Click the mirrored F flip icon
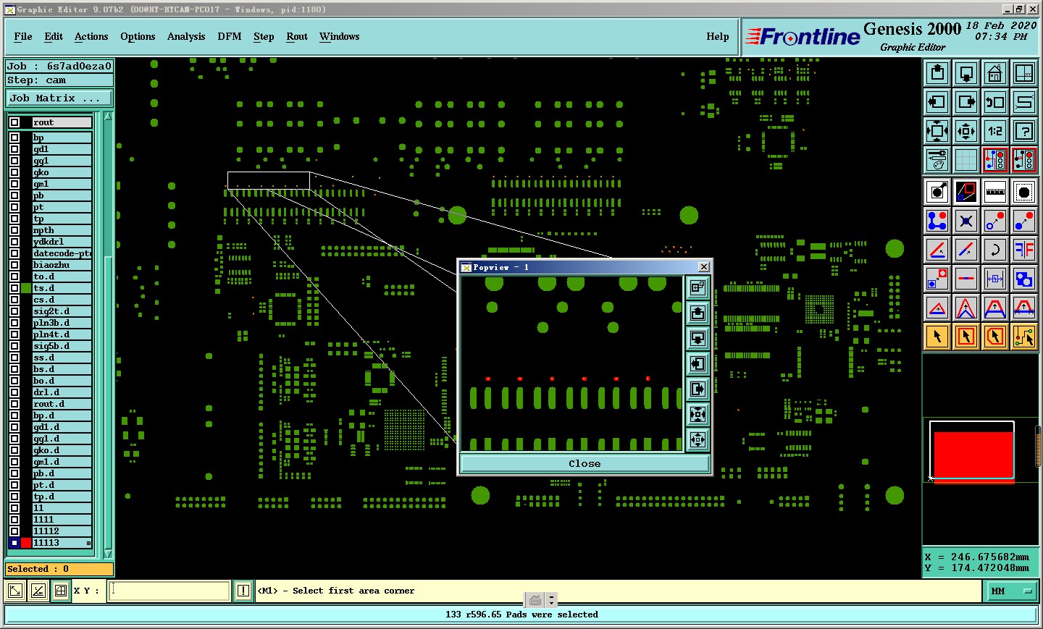 pyautogui.click(x=1024, y=250)
